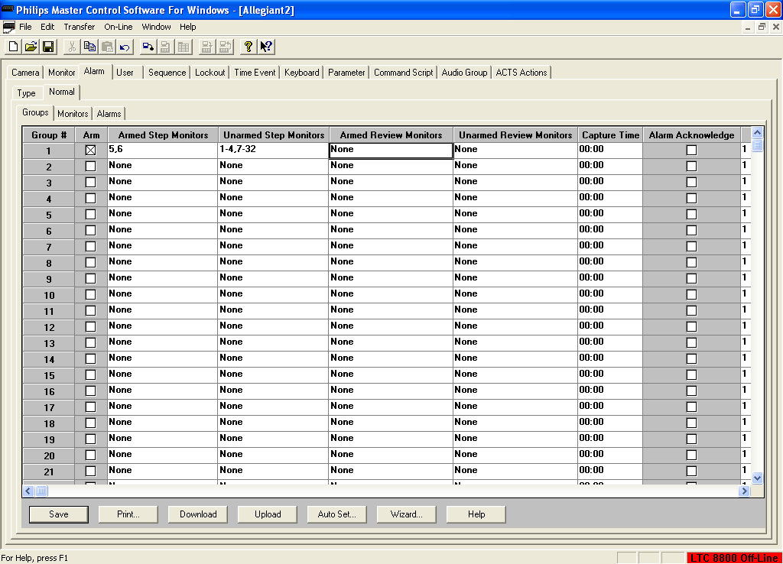The width and height of the screenshot is (783, 564).
Task: Launch the Wizard... button
Action: pos(407,514)
